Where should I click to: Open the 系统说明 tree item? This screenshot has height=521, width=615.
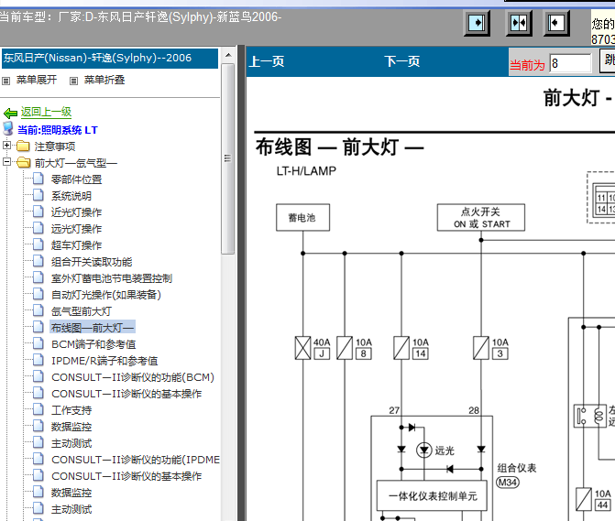click(71, 196)
